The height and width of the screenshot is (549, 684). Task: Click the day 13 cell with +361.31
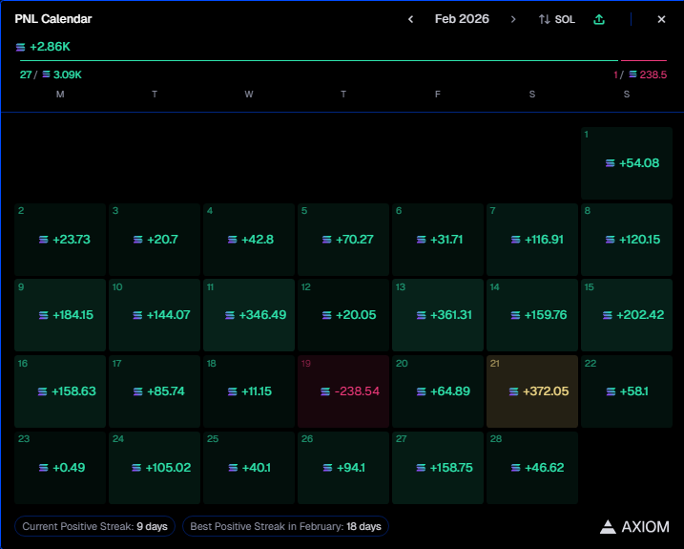pyautogui.click(x=438, y=315)
